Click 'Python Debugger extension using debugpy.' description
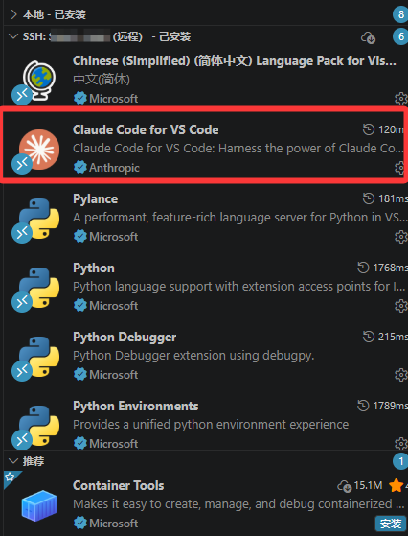This screenshot has height=536, width=408. (193, 356)
